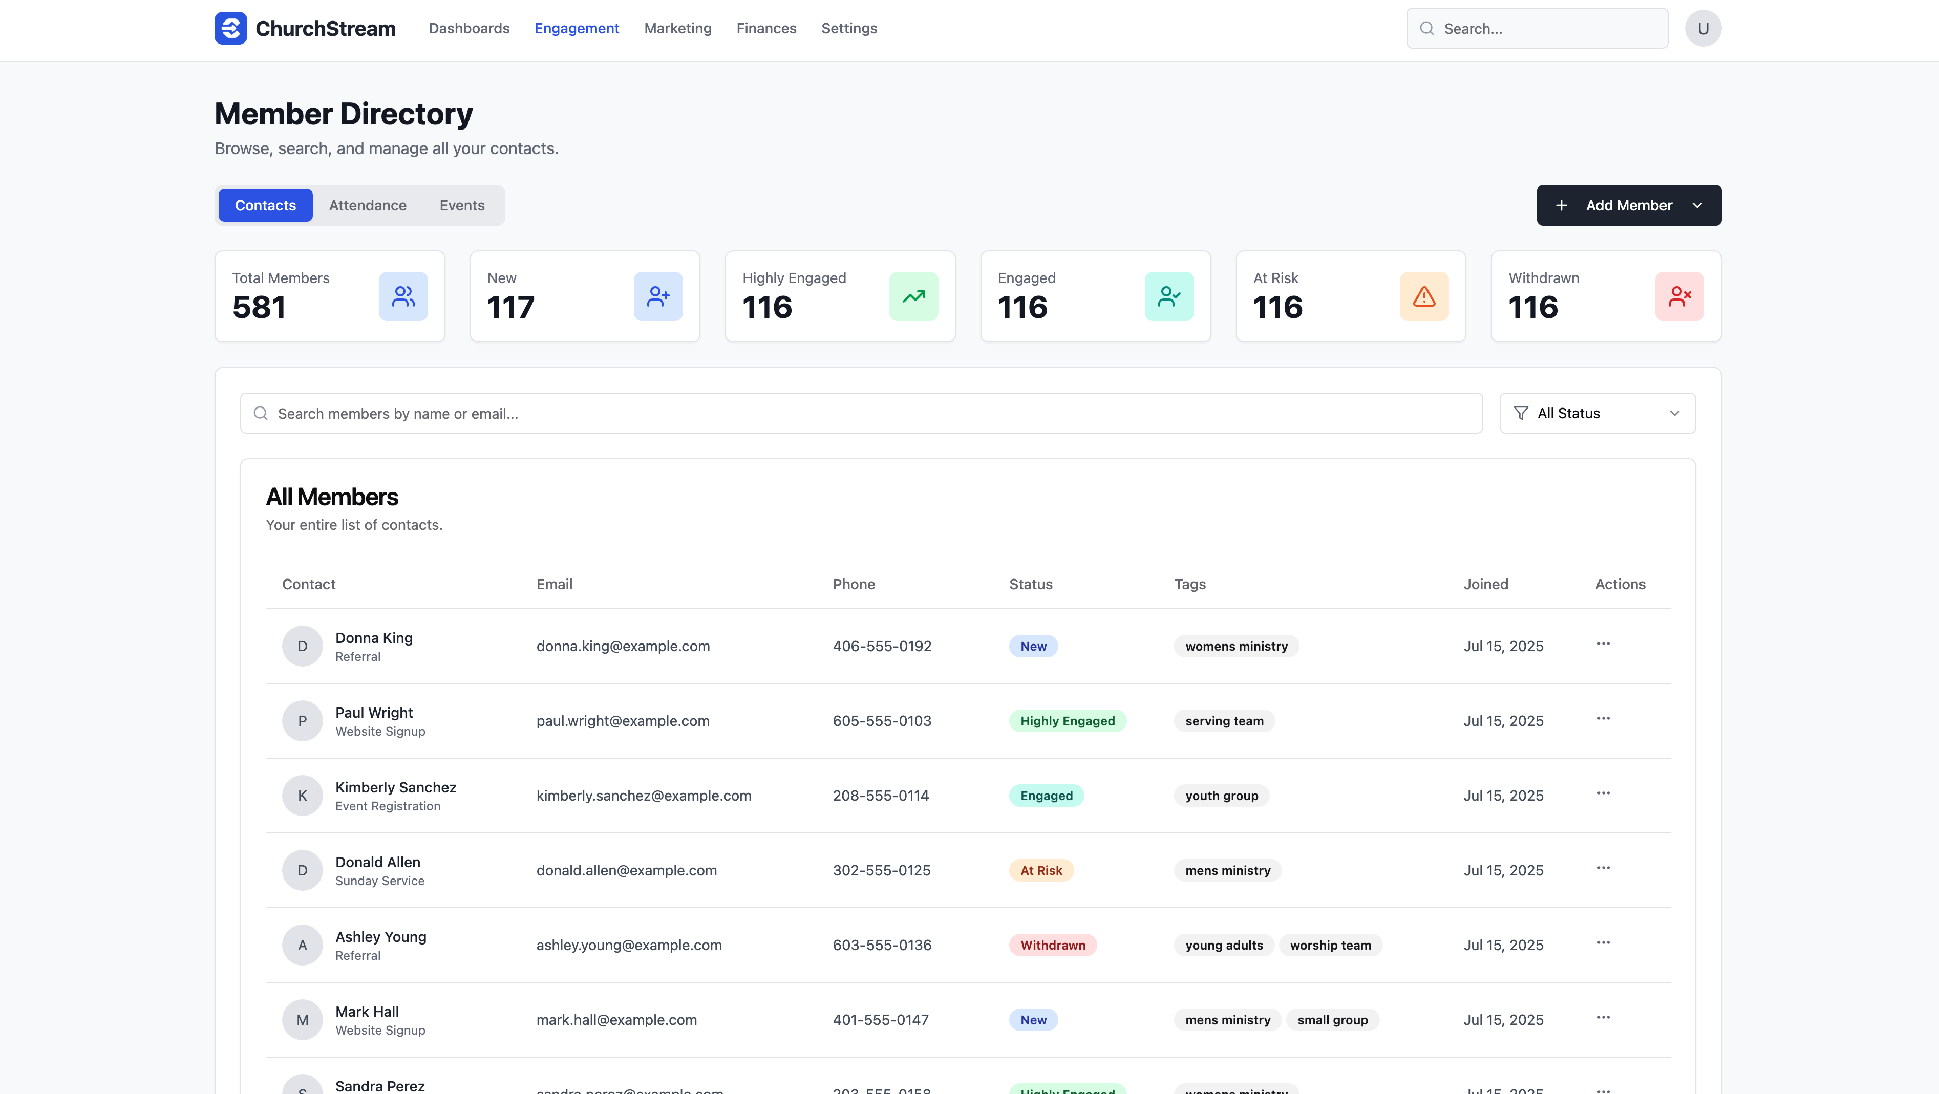Screen dimensions: 1939x1094
Task: Switch to the Attendance tab
Action: coord(367,205)
